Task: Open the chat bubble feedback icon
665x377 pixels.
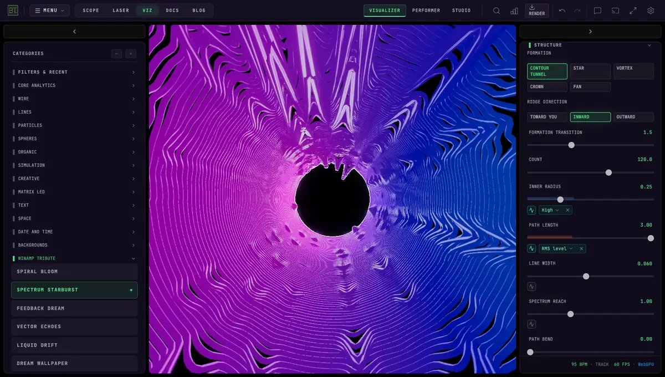Action: pyautogui.click(x=597, y=11)
